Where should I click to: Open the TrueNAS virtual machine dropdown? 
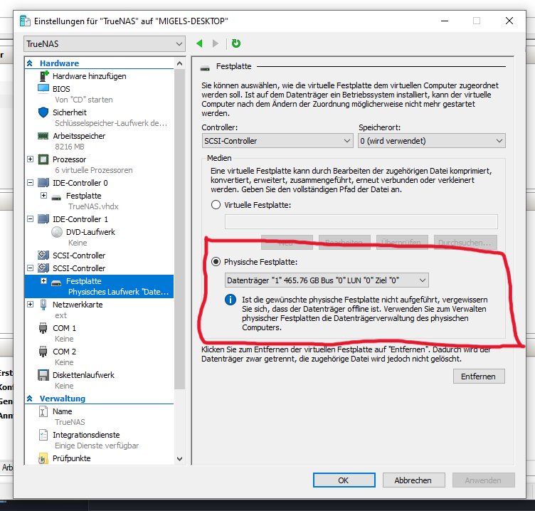(x=105, y=44)
